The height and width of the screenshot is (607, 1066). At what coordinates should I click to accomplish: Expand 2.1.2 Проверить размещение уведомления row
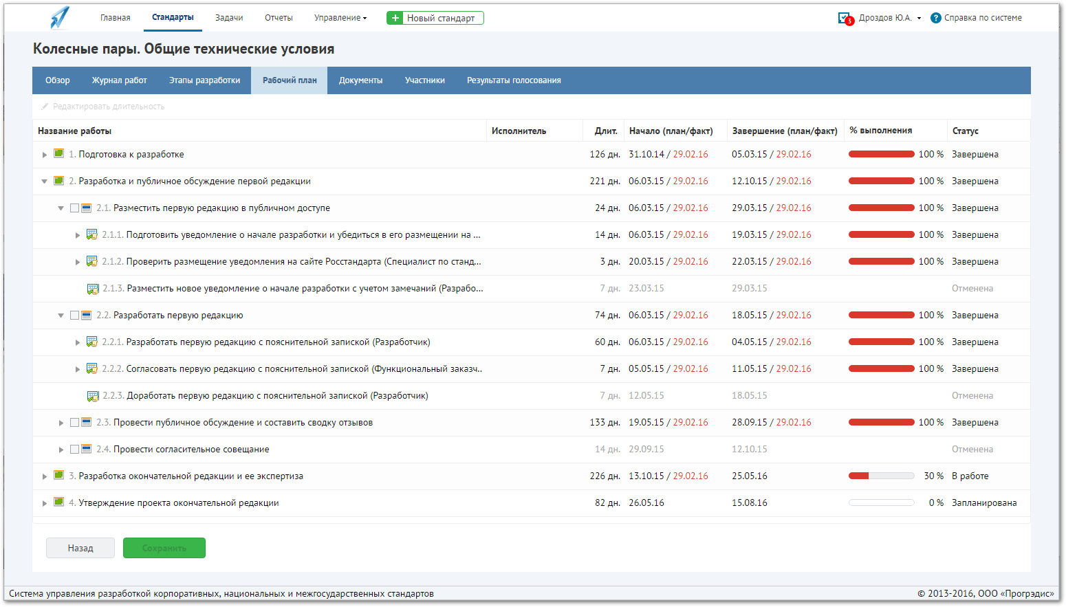78,262
